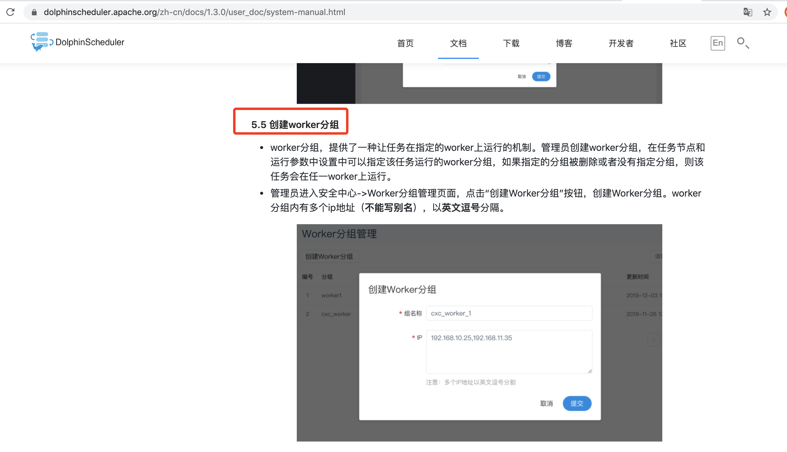
Task: Click the 5.5 创建worker分组 heading
Action: (295, 124)
